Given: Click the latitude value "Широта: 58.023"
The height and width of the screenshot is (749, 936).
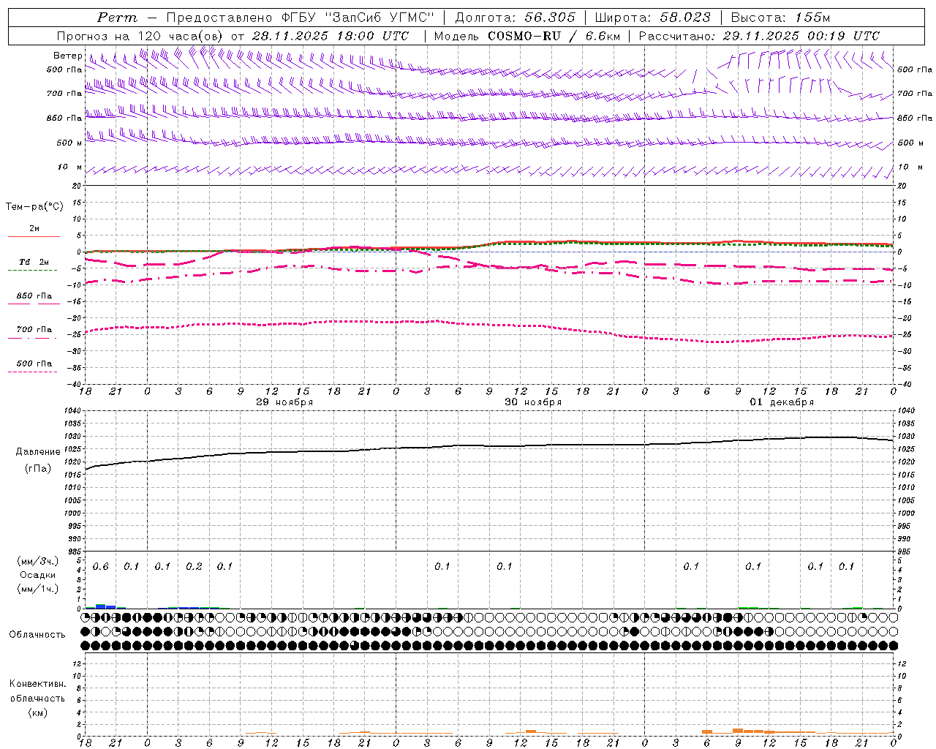Looking at the screenshot, I should [x=652, y=18].
